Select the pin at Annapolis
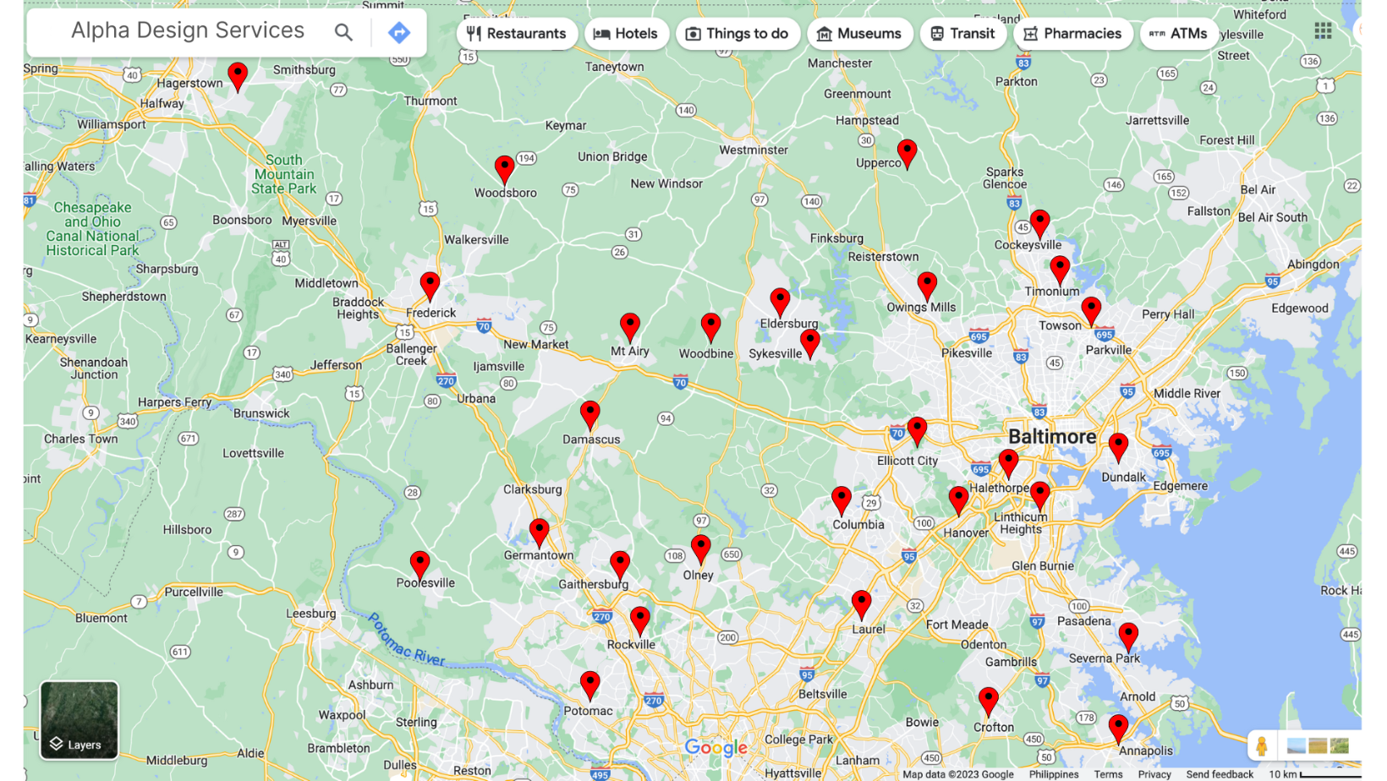The image size is (1387, 781). tap(1118, 727)
